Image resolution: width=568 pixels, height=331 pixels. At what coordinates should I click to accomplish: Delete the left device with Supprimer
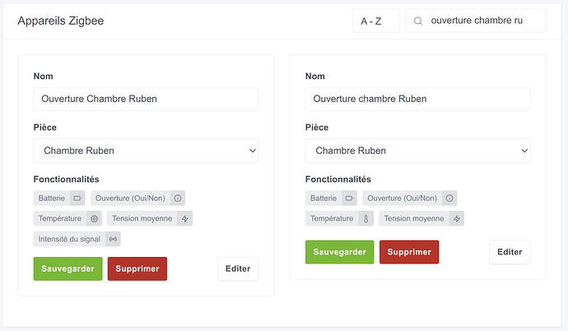137,268
